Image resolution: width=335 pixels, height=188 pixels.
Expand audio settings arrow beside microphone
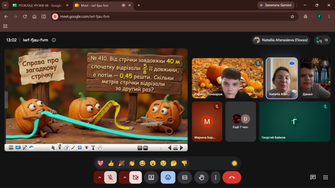tap(99, 177)
